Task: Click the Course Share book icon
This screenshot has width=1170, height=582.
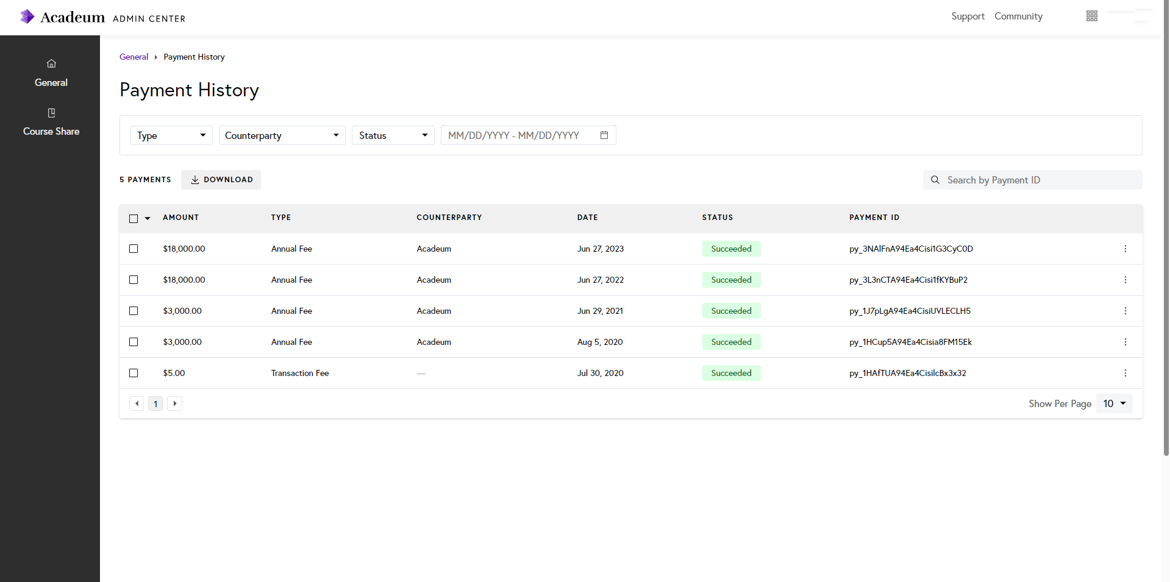Action: pos(51,113)
